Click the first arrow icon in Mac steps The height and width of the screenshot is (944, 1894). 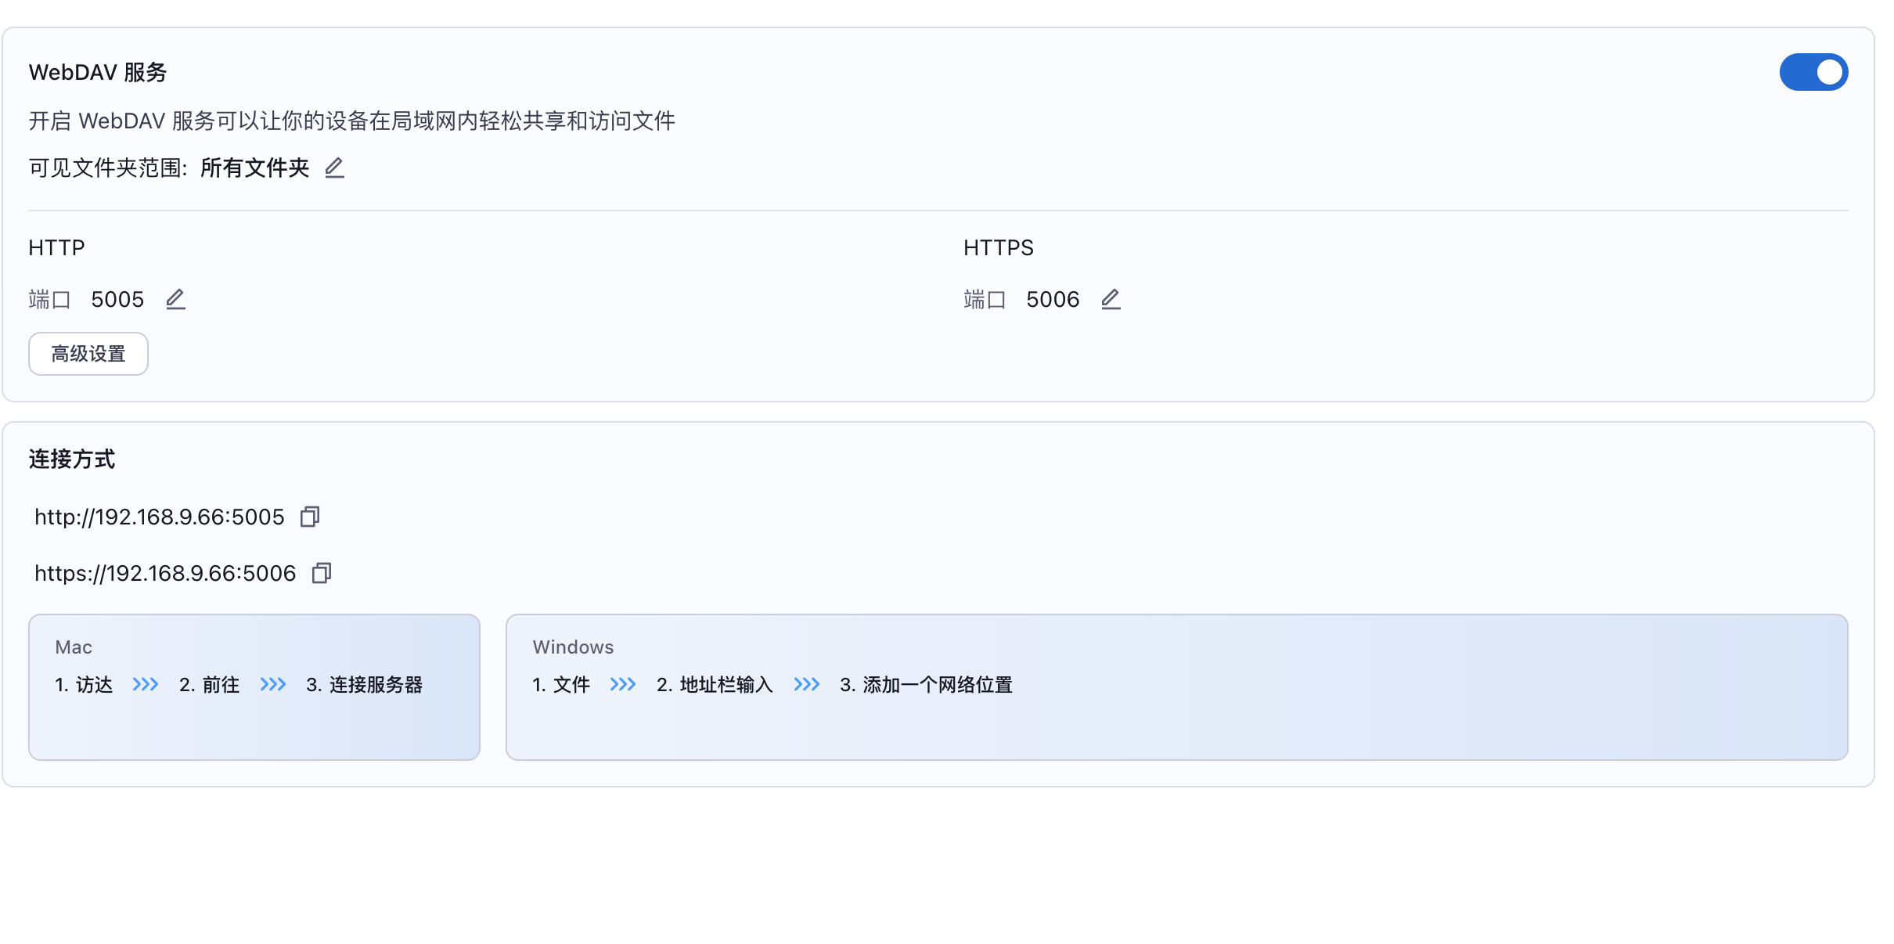tap(146, 685)
